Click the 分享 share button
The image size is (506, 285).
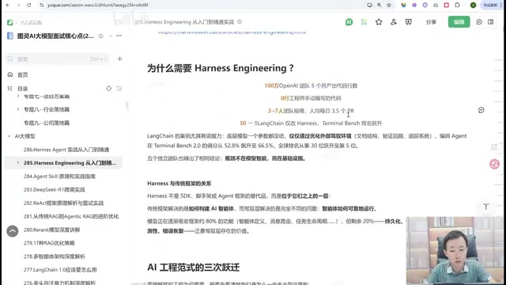(x=431, y=22)
